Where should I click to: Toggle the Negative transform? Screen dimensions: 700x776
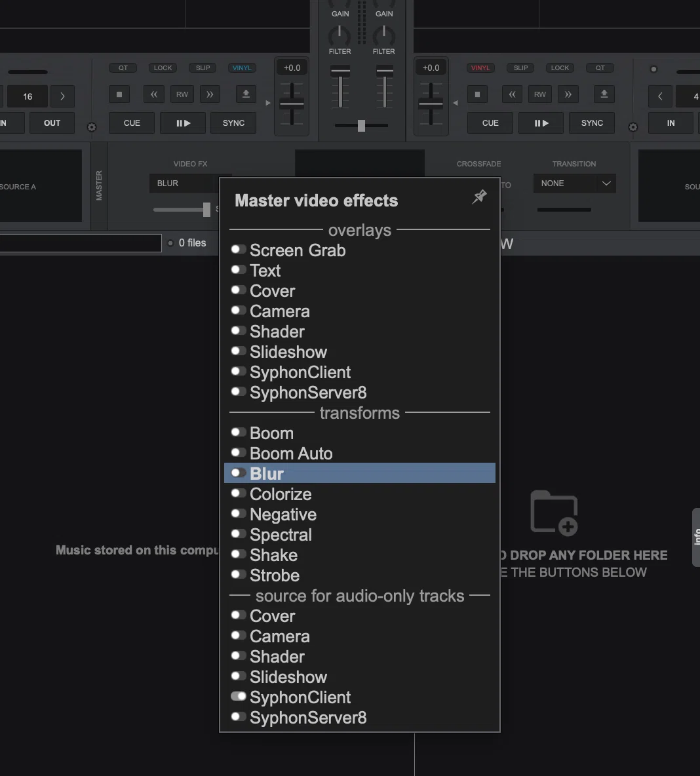pyautogui.click(x=239, y=514)
